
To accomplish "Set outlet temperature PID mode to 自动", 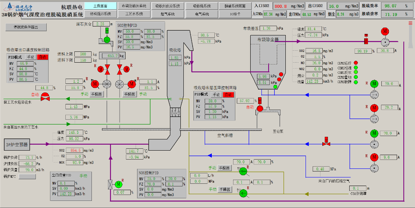I will click(42, 57).
